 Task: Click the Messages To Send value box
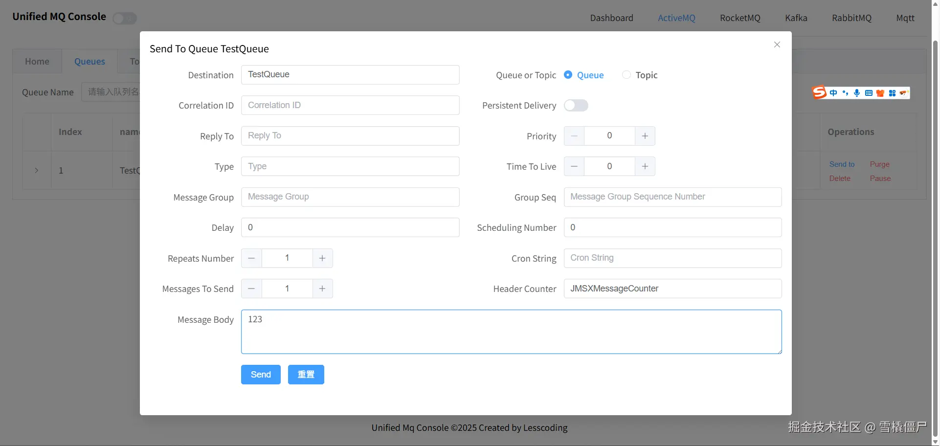coord(287,289)
